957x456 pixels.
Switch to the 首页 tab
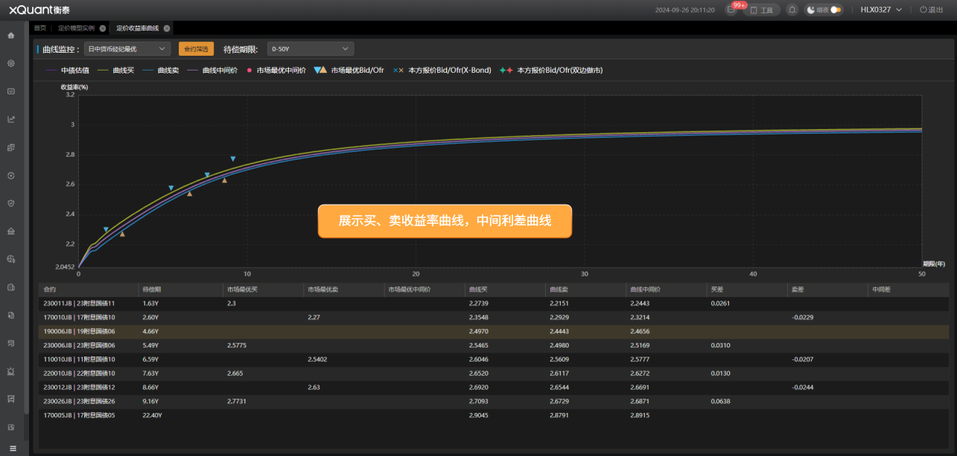pyautogui.click(x=40, y=28)
